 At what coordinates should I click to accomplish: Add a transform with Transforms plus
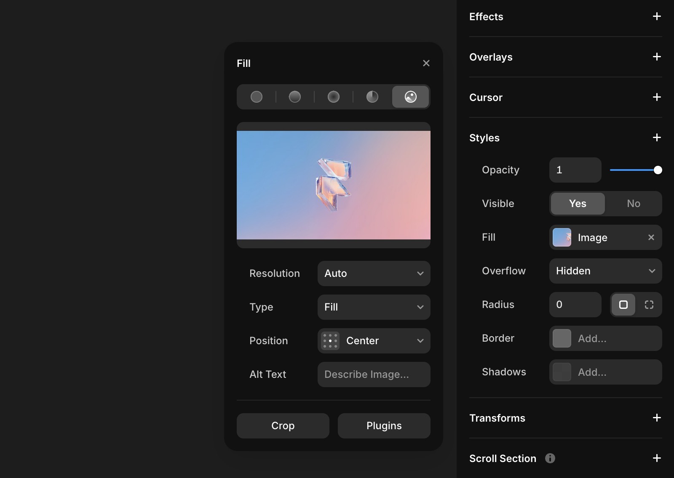tap(657, 418)
